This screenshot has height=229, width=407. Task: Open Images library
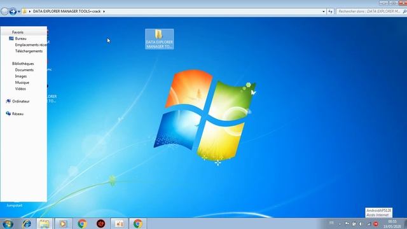(x=21, y=76)
